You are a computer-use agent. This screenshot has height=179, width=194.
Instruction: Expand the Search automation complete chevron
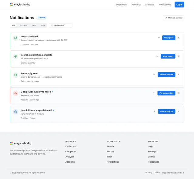(x=157, y=56)
